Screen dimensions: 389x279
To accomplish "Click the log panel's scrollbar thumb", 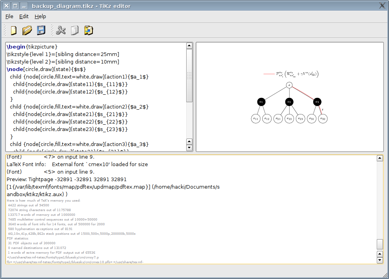I will pyautogui.click(x=380, y=244).
